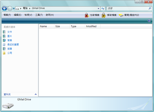Image resolution: width=154 pixels, height=112 pixels.
Task: Click the drive icon in address bar
Action: click(x=17, y=9)
